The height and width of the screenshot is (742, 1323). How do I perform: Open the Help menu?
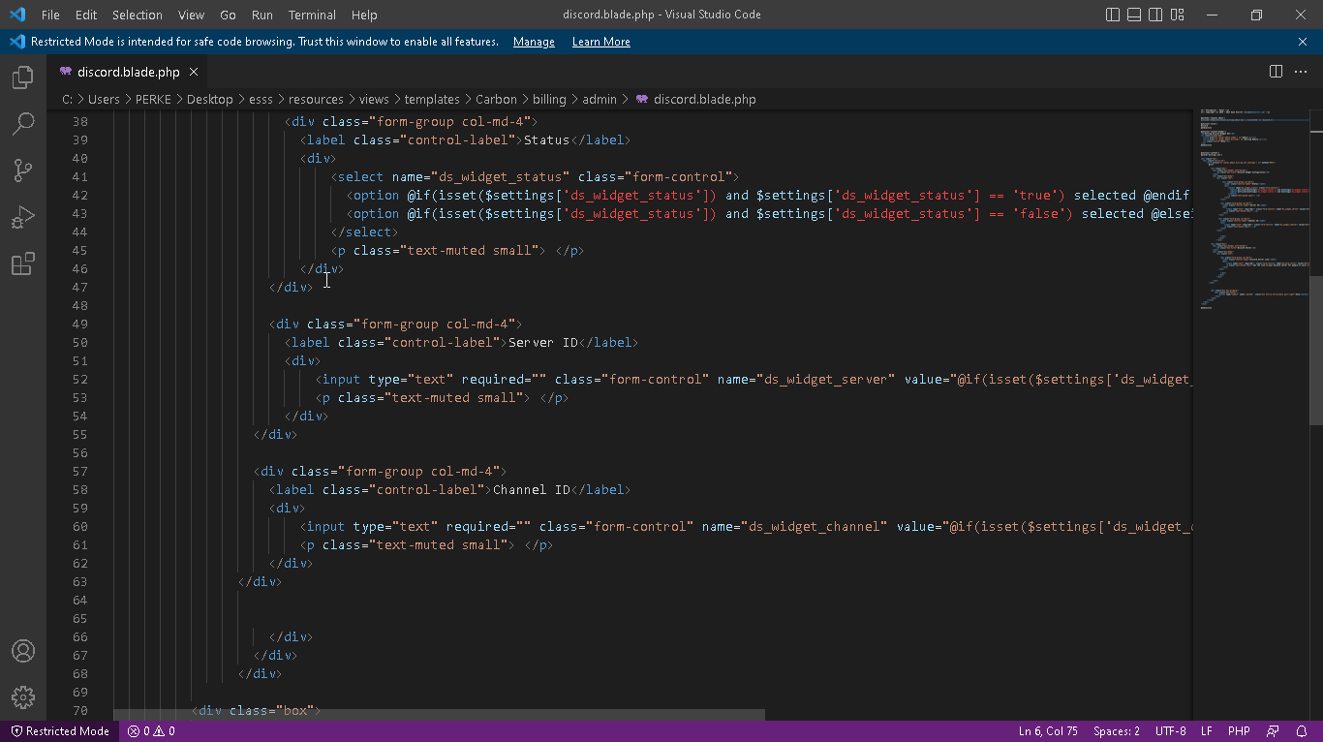point(364,15)
